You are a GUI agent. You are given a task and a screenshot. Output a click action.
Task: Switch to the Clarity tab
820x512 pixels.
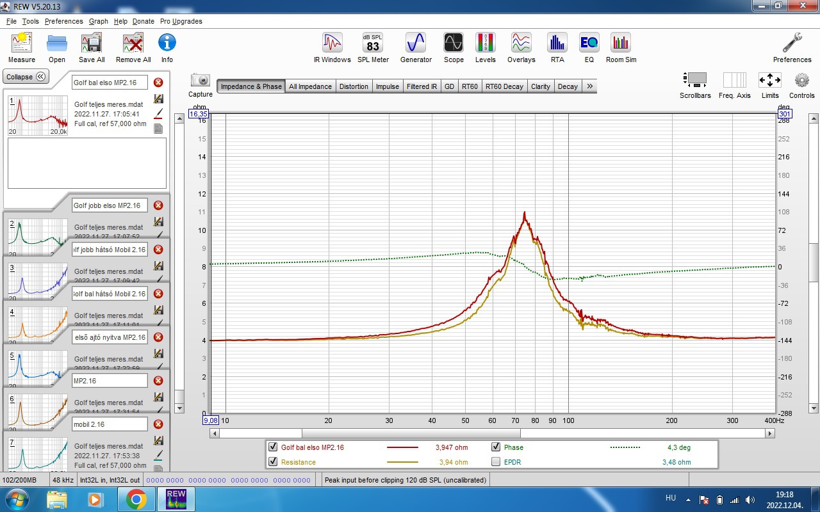[x=541, y=86]
